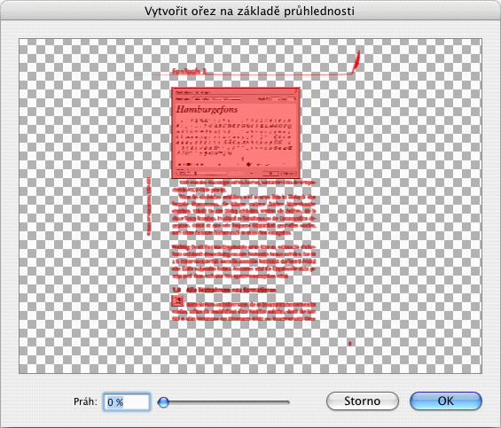This screenshot has width=501, height=428.
Task: Click the Práh slider thumb
Action: (x=163, y=402)
